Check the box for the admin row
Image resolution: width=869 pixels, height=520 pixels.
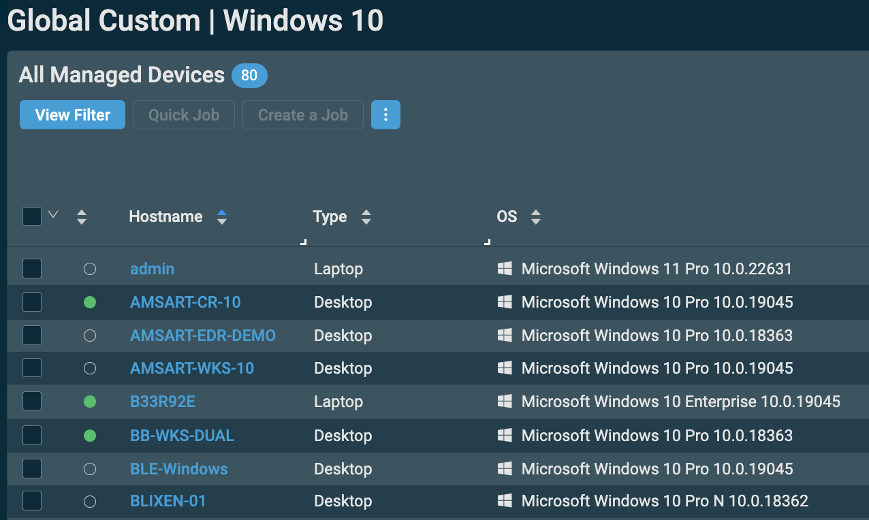click(32, 268)
